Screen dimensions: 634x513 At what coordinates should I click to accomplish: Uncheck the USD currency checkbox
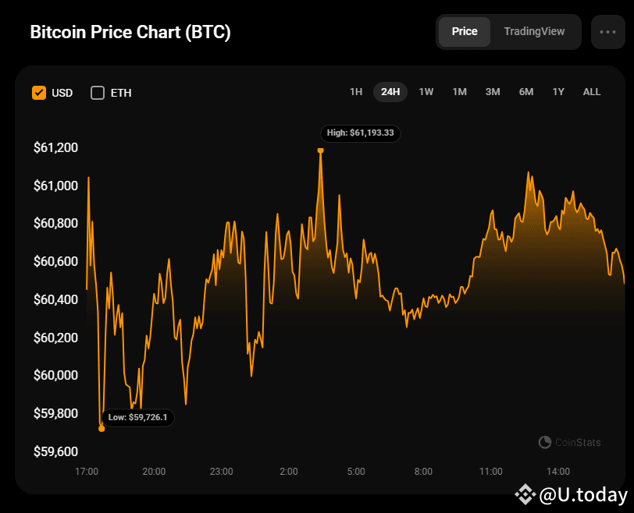[39, 92]
